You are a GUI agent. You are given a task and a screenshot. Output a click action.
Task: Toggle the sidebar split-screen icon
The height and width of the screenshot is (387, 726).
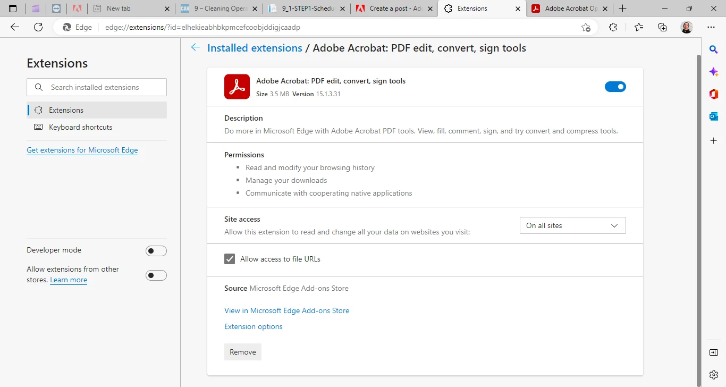pyautogui.click(x=714, y=352)
